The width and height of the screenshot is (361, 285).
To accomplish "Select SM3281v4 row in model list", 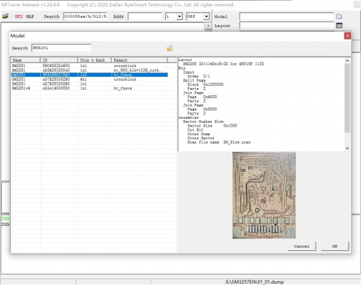I will [89, 88].
